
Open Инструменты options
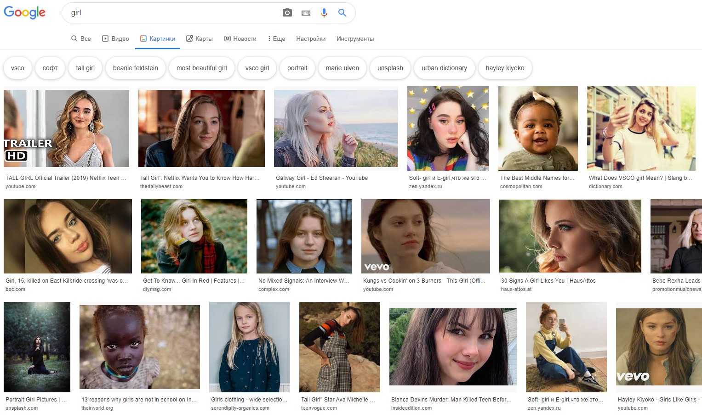355,39
